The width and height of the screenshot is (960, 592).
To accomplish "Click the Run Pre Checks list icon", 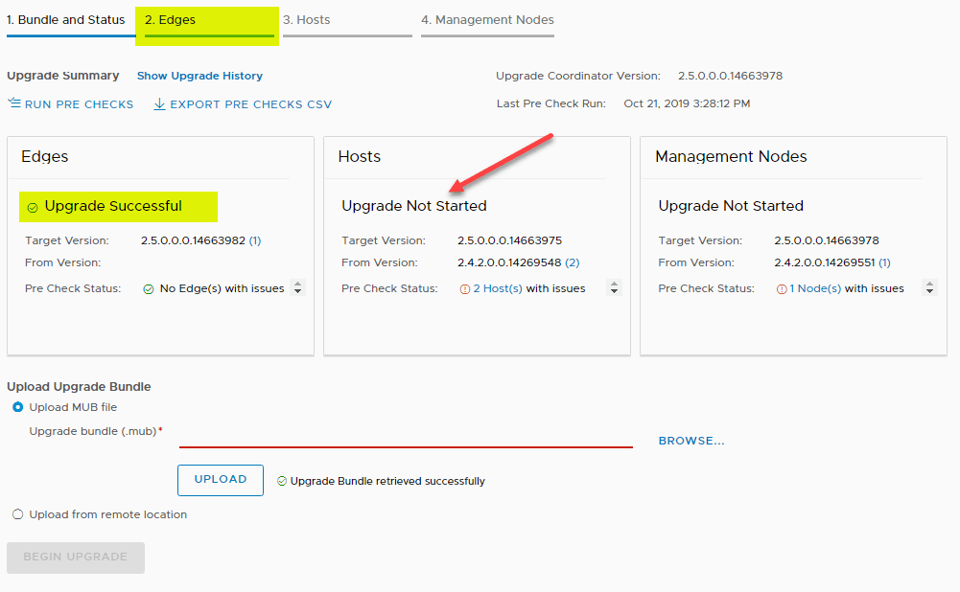I will tap(16, 102).
